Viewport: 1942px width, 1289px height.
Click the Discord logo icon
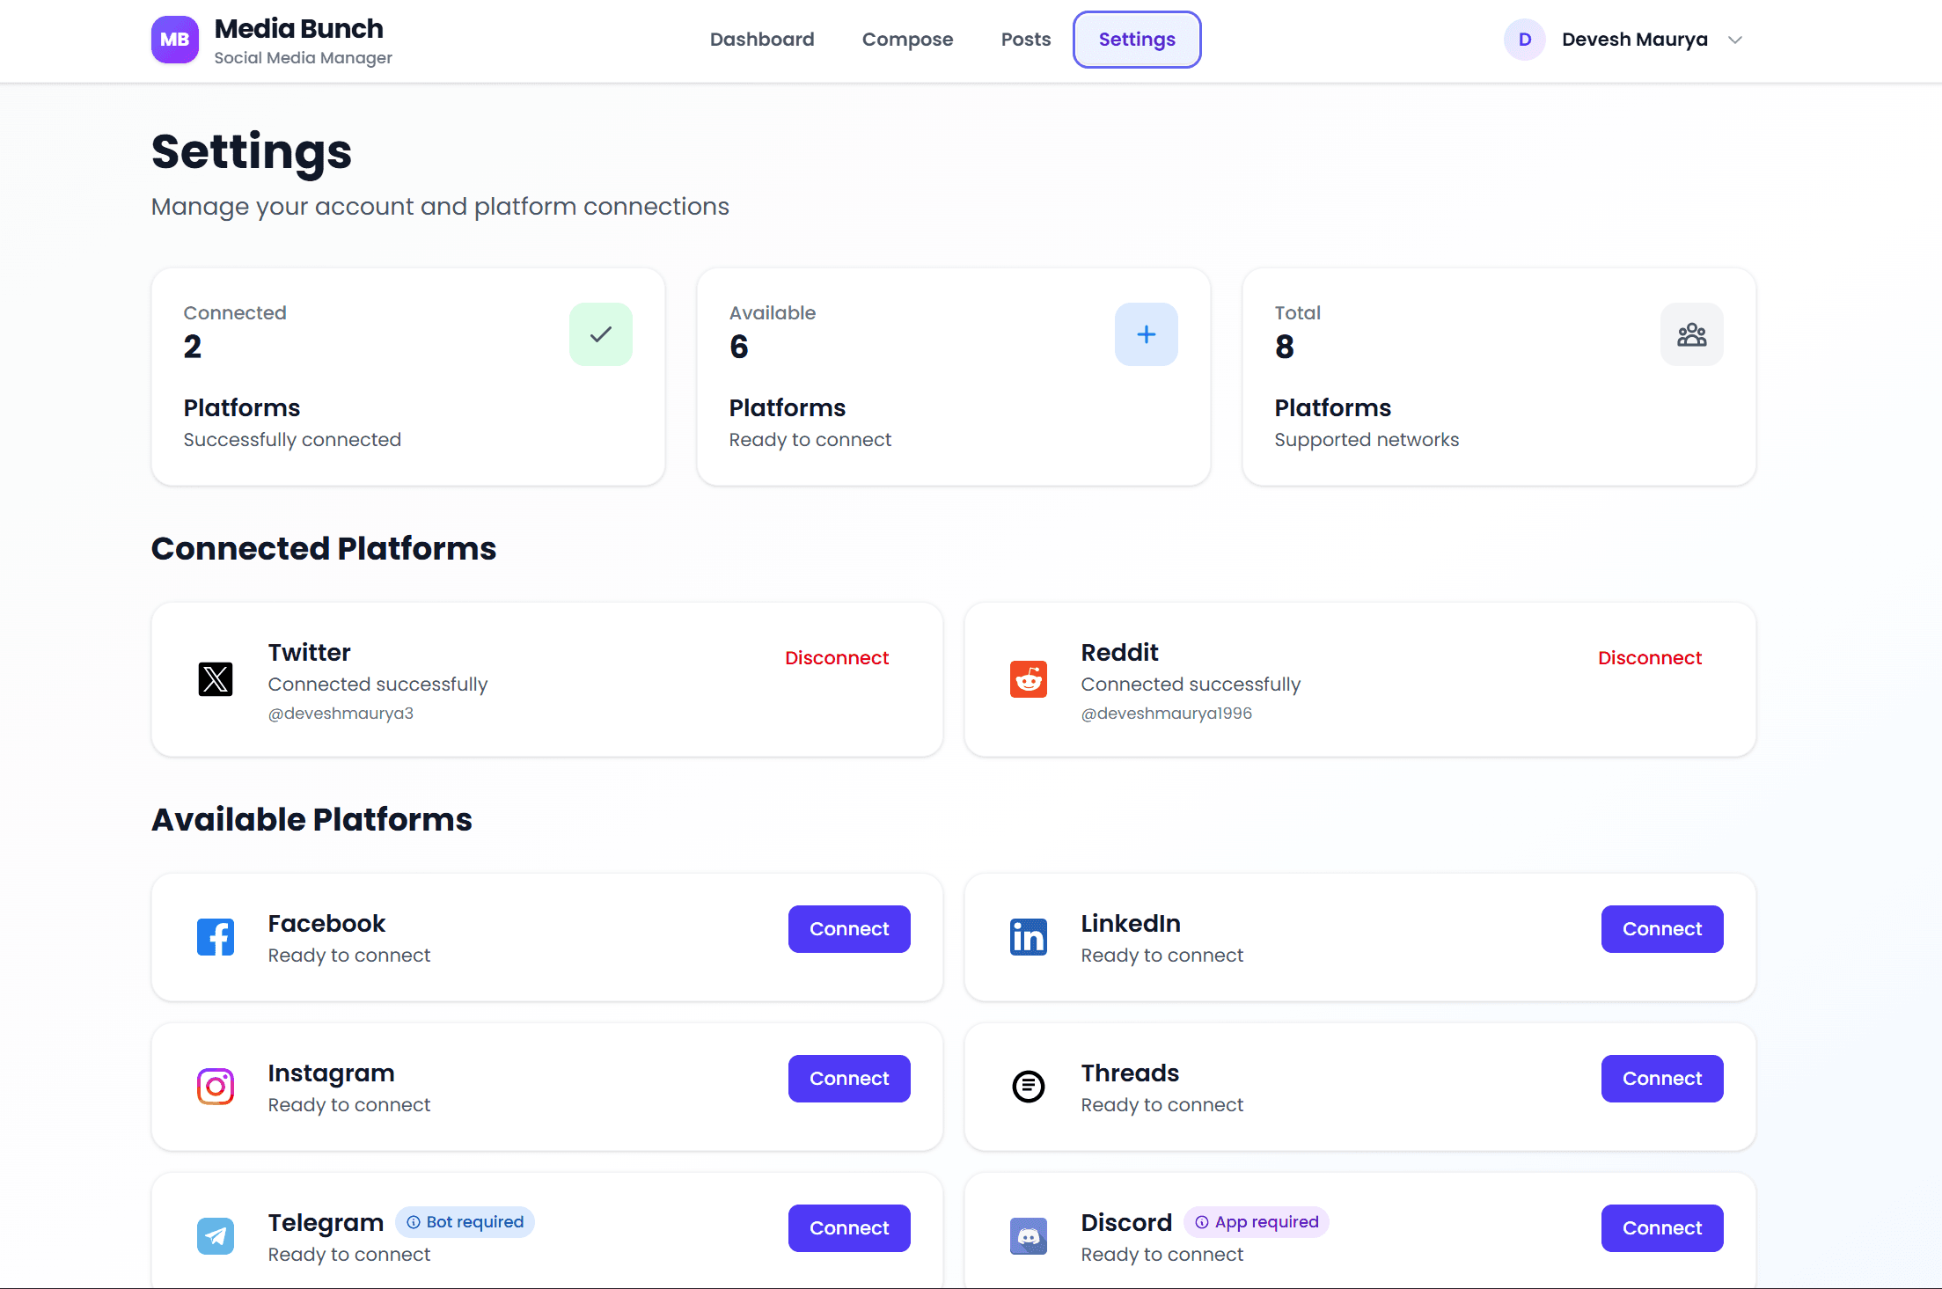[x=1029, y=1236]
